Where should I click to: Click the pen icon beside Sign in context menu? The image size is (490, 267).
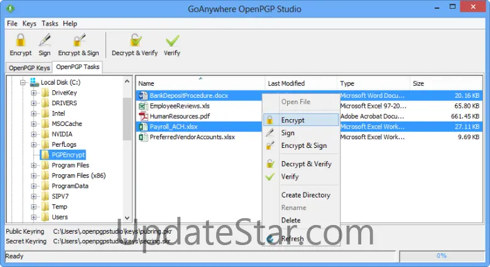(269, 133)
